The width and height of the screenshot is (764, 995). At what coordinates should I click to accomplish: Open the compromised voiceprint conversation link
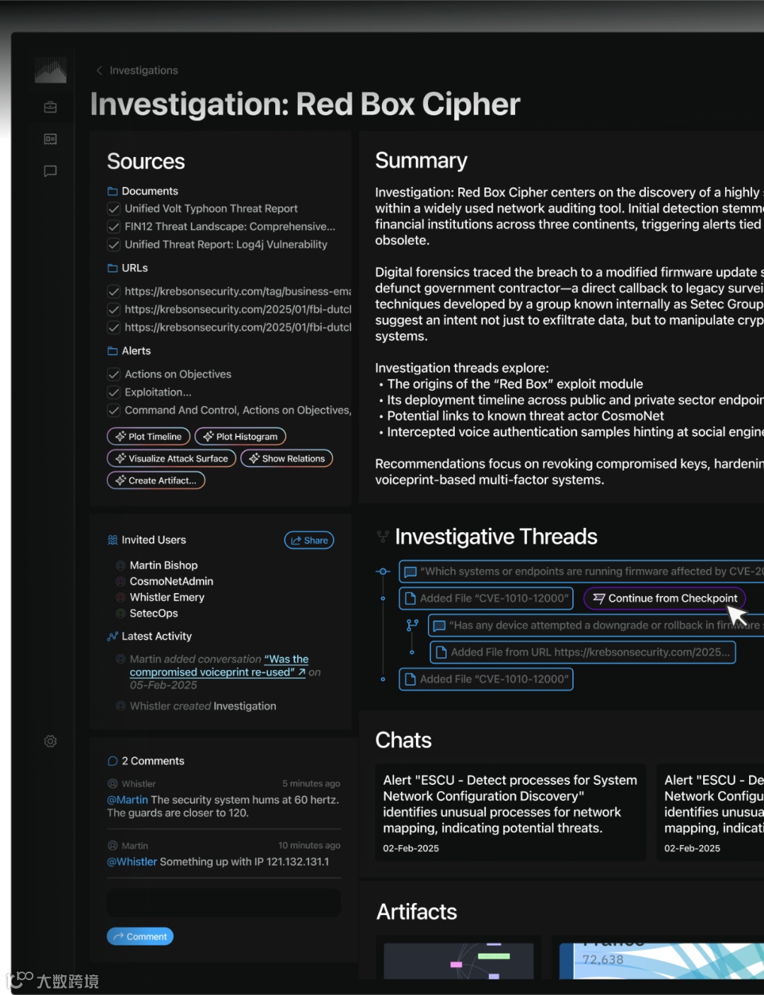click(218, 666)
